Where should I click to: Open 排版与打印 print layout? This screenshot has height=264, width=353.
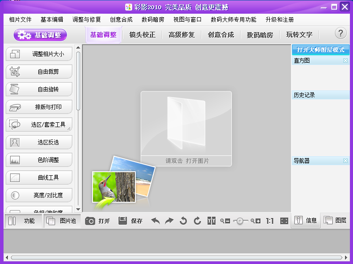point(39,107)
